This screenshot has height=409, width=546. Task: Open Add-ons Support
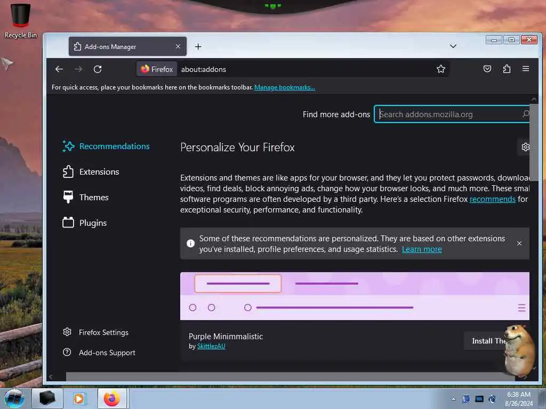[x=99, y=353]
